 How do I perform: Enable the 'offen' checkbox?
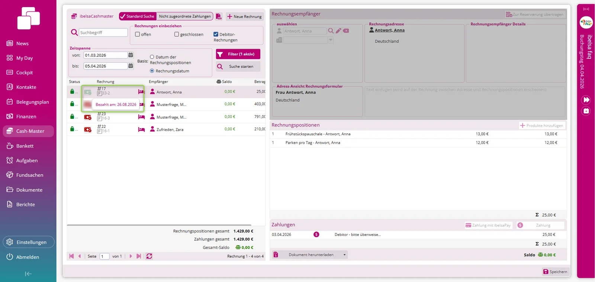point(138,34)
